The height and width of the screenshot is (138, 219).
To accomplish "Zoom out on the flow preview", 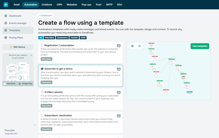I will click(x=139, y=46).
